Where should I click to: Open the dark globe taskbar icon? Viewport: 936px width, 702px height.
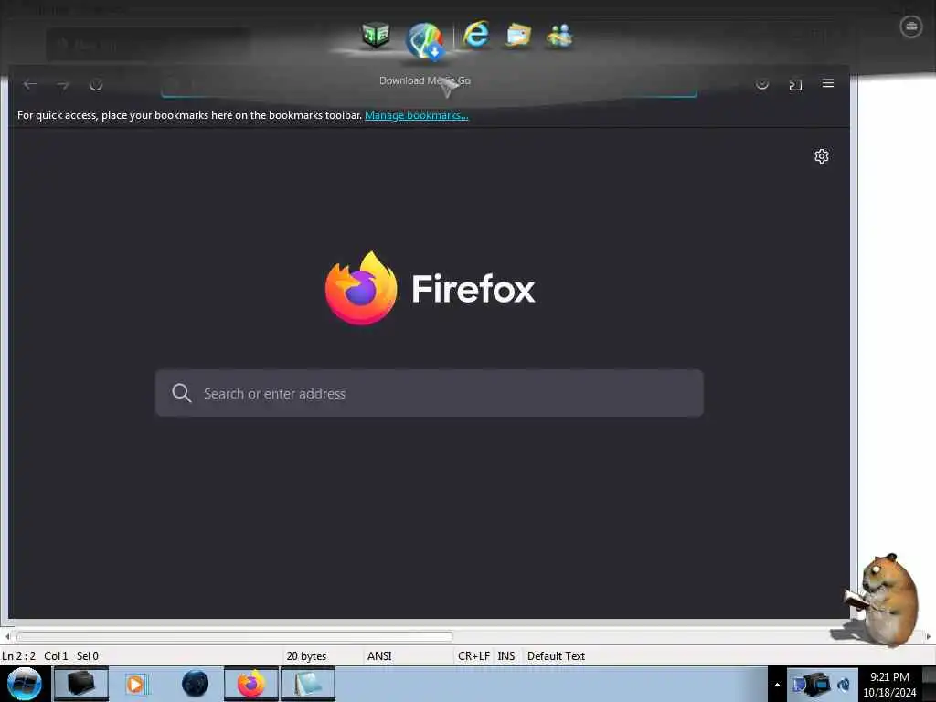(195, 684)
